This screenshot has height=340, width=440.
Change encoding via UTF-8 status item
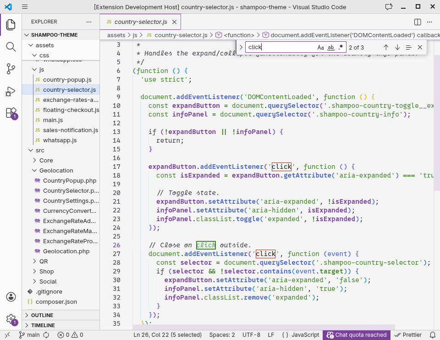(251, 335)
